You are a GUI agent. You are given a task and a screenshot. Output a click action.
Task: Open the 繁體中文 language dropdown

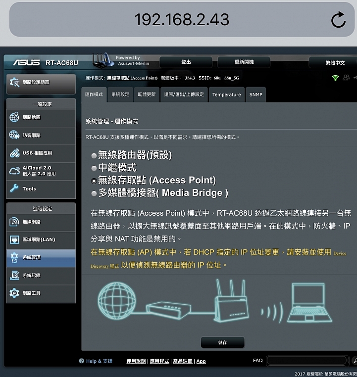tap(333, 63)
